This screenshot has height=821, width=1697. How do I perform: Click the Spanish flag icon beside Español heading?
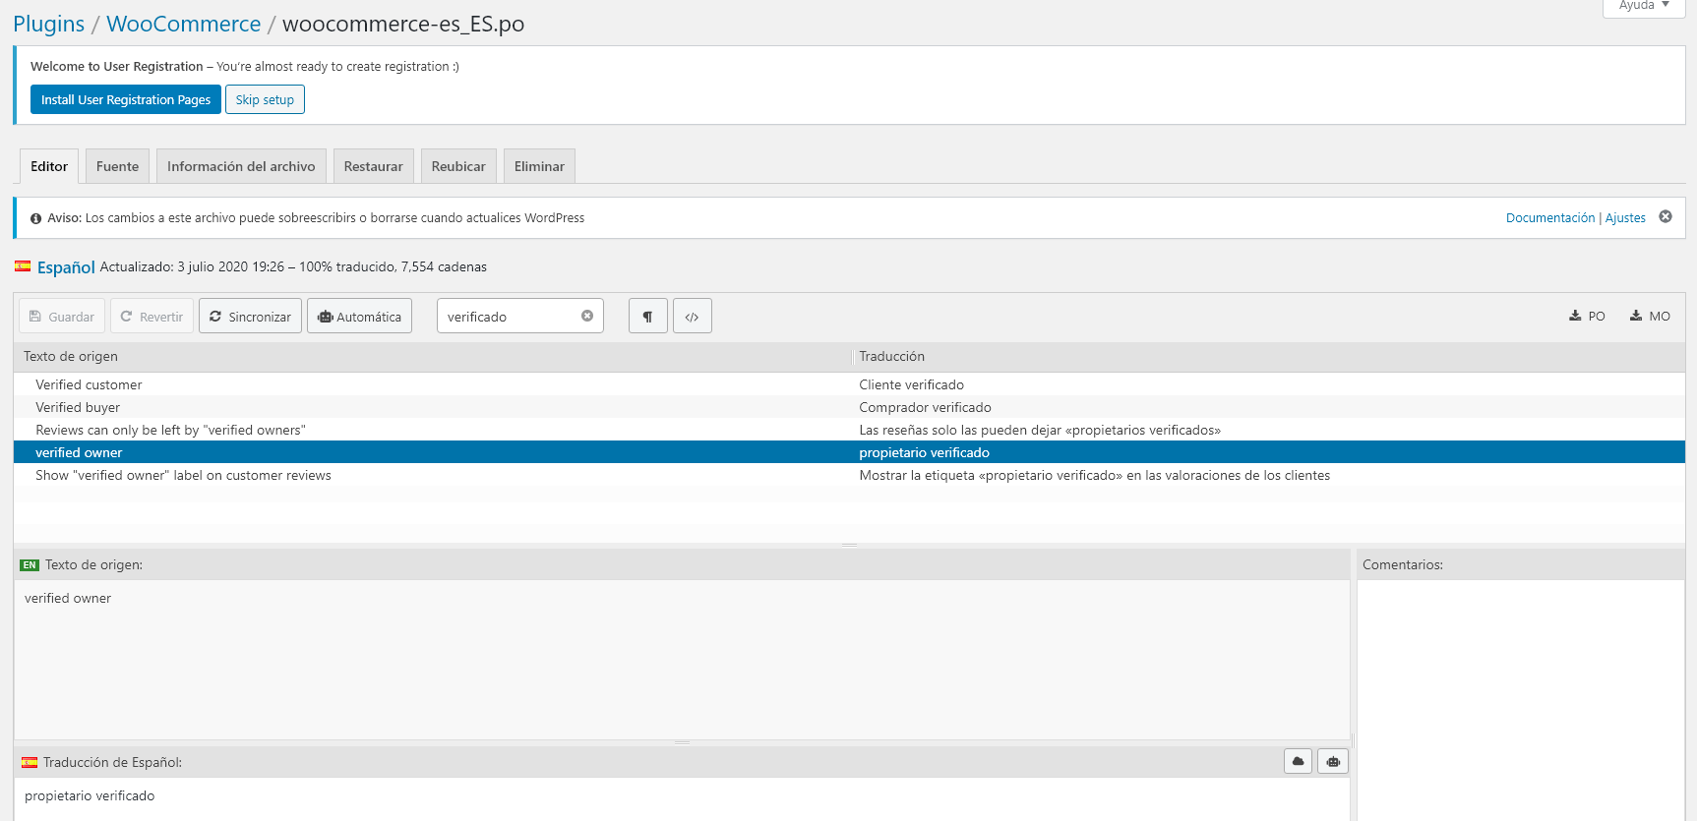pos(23,266)
